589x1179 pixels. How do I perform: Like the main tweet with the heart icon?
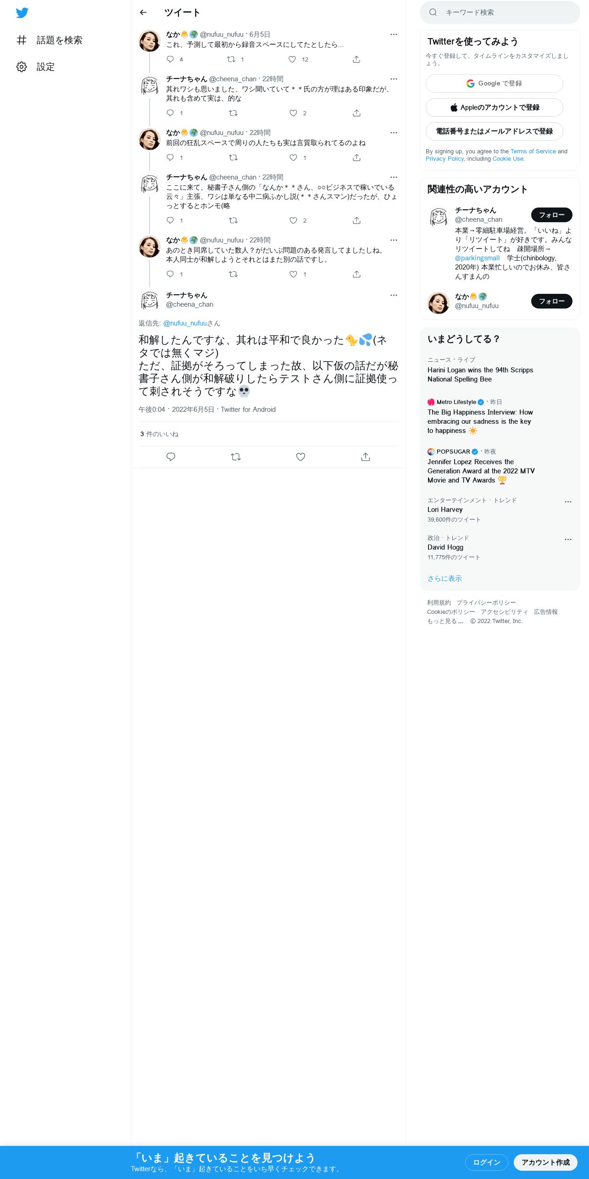(x=300, y=457)
